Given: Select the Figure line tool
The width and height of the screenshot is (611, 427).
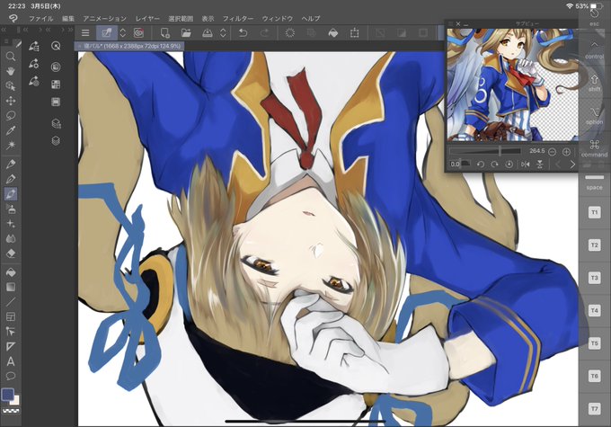Looking at the screenshot, I should [11, 302].
